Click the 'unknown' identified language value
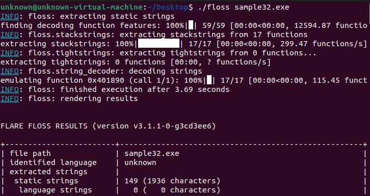The height and width of the screenshot is (196, 370). point(140,162)
